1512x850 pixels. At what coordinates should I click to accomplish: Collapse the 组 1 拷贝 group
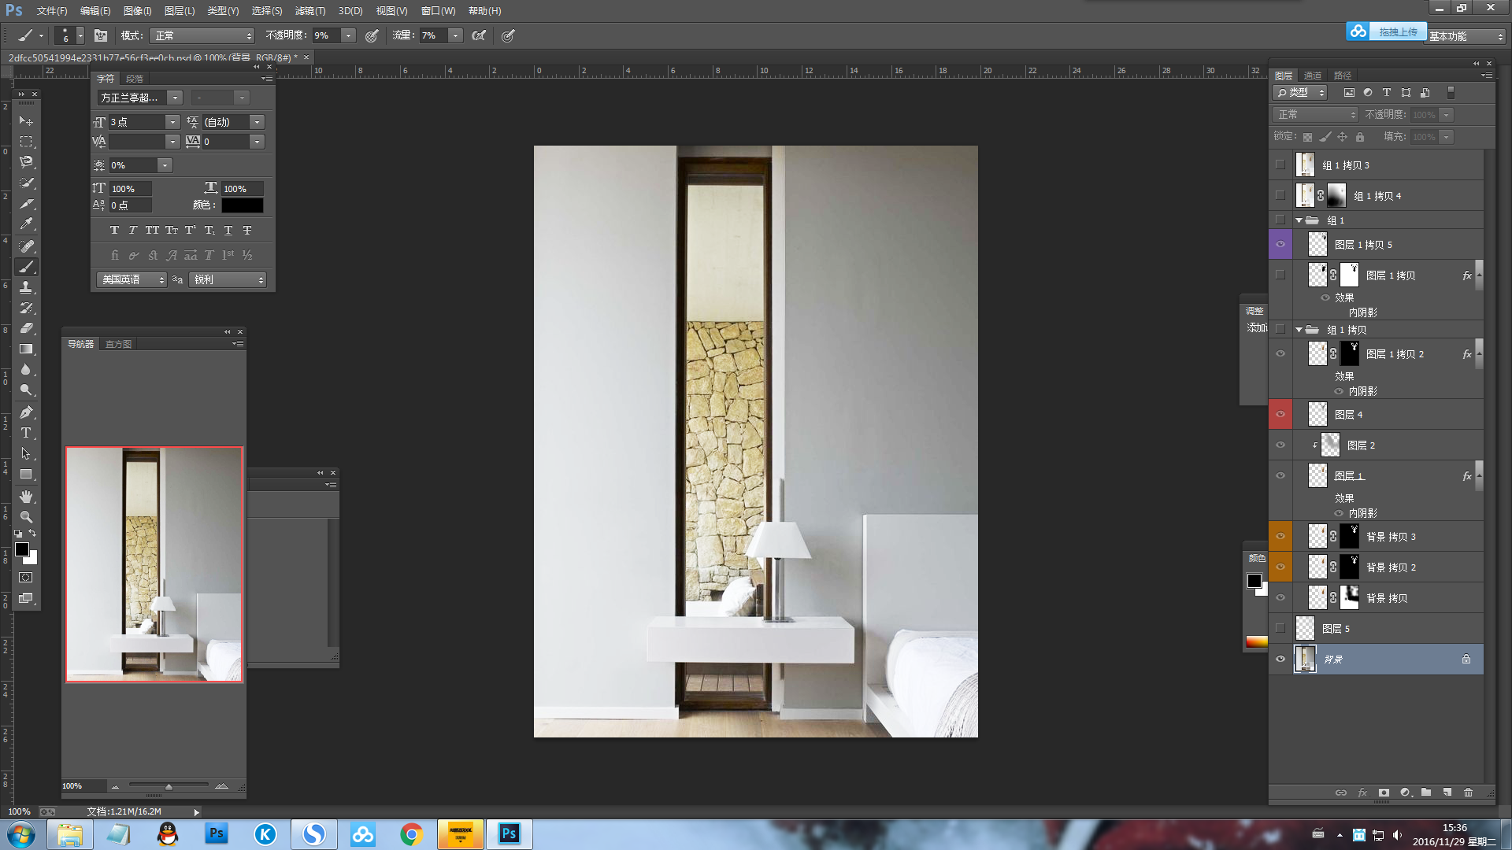(x=1299, y=330)
